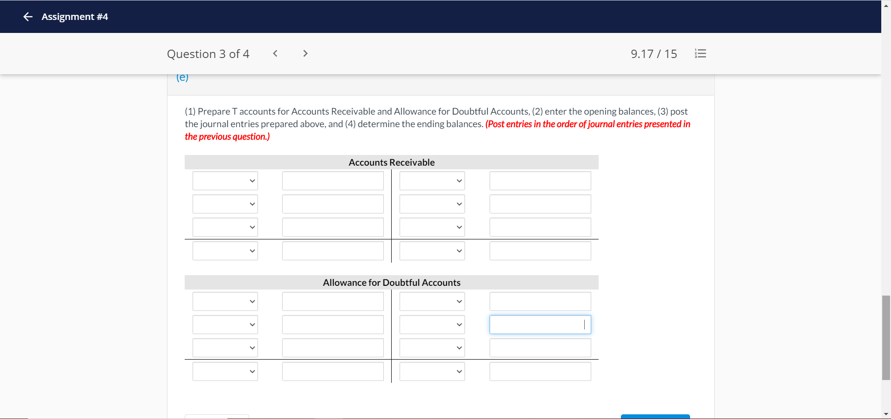891x419 pixels.
Task: Click the page vertical scrollbar thumb
Action: (x=886, y=337)
